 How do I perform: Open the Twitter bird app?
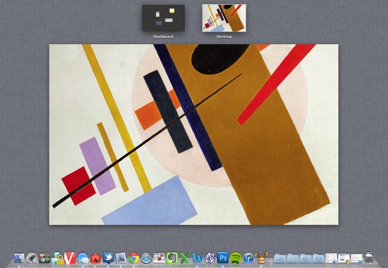click(x=108, y=258)
